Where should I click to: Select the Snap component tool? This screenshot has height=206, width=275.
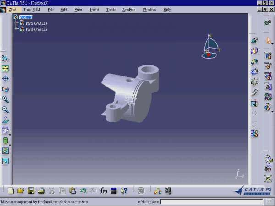(x=268, y=168)
